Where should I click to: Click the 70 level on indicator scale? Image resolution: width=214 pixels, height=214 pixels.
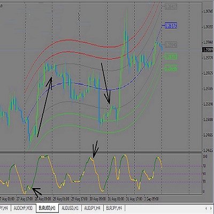[x=204, y=166]
